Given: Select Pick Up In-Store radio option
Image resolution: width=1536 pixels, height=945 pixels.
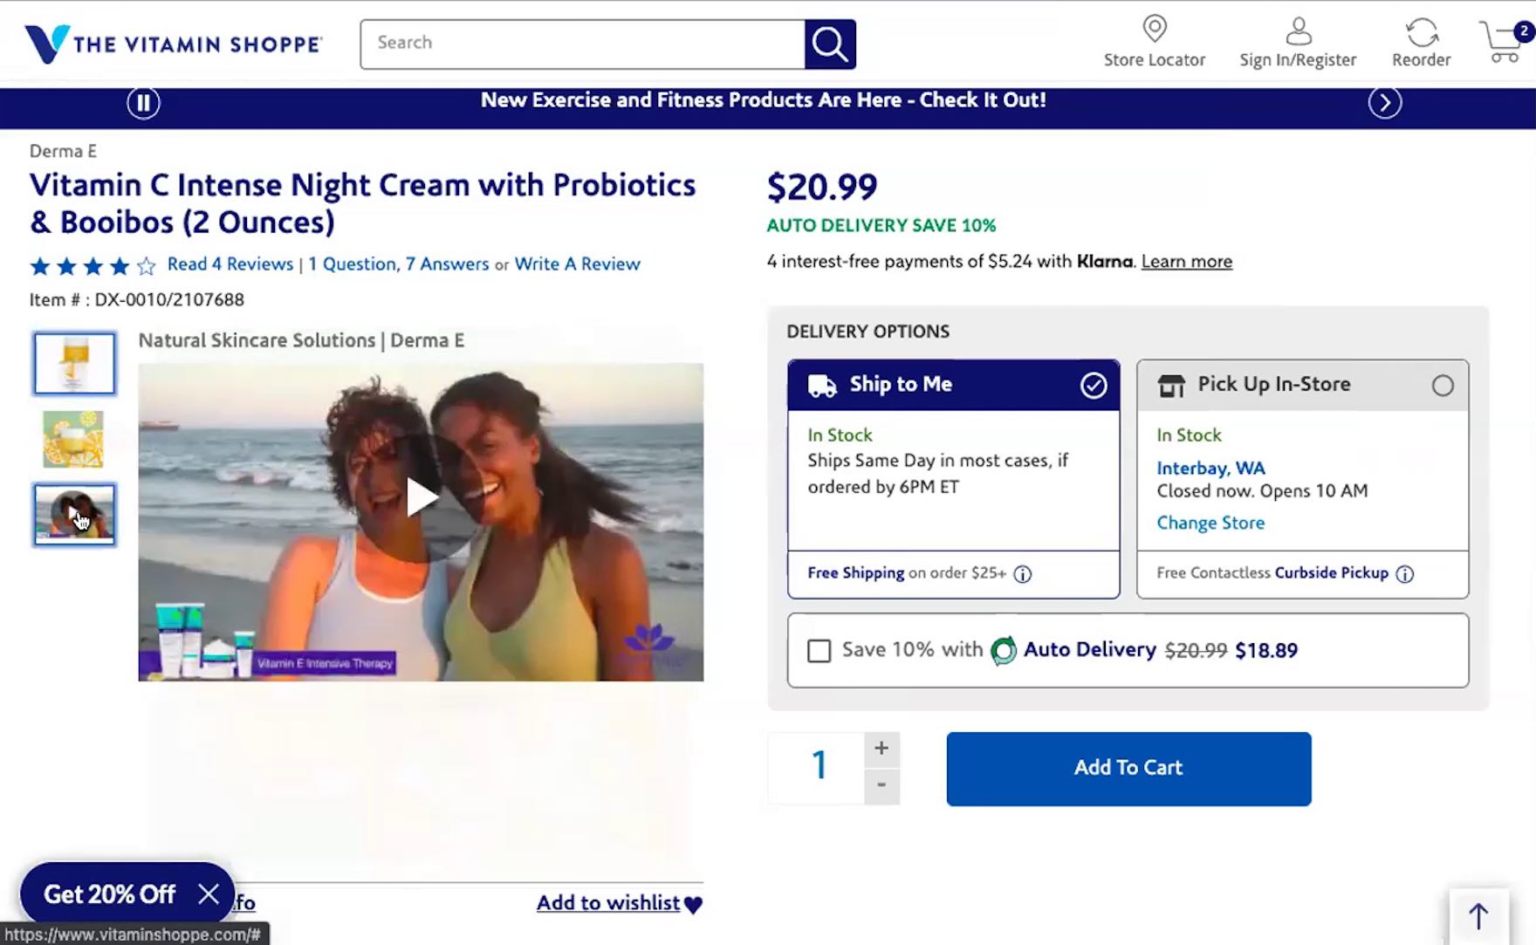Looking at the screenshot, I should point(1442,386).
